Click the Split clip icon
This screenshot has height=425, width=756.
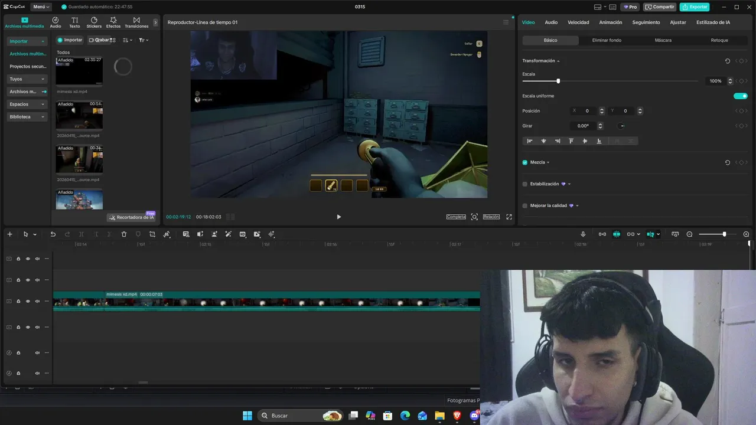82,234
